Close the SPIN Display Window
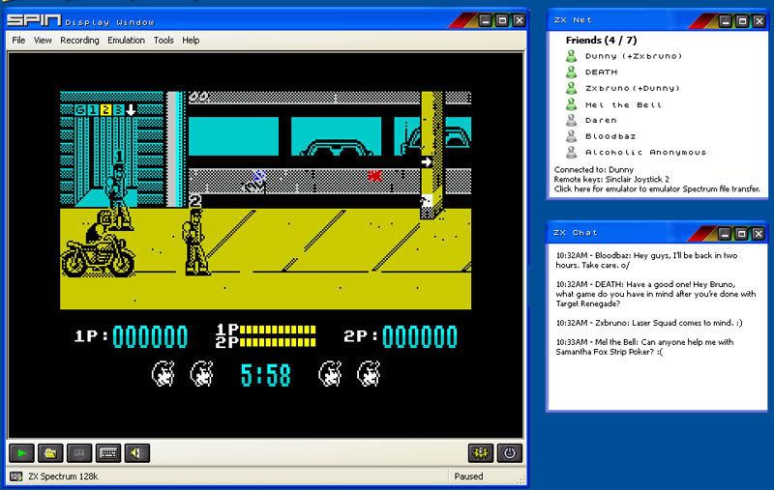 point(519,20)
